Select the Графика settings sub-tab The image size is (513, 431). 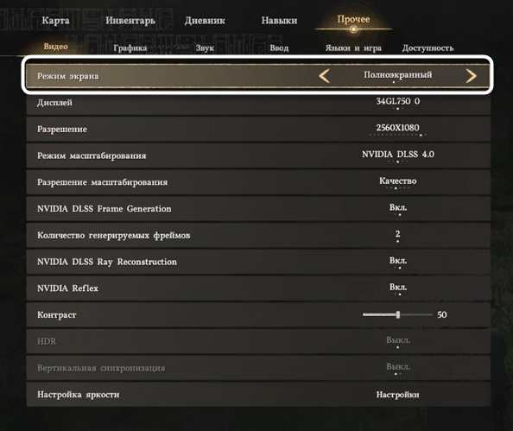click(x=130, y=48)
